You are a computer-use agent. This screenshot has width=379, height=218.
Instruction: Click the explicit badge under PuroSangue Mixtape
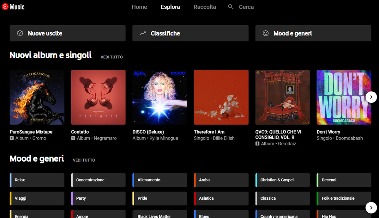[12, 138]
